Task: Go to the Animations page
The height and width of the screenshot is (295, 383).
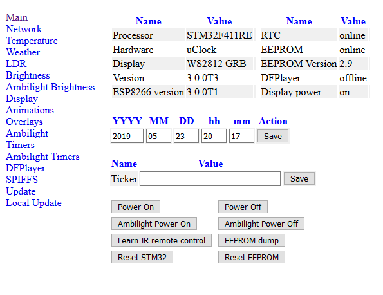Action: coord(30,110)
